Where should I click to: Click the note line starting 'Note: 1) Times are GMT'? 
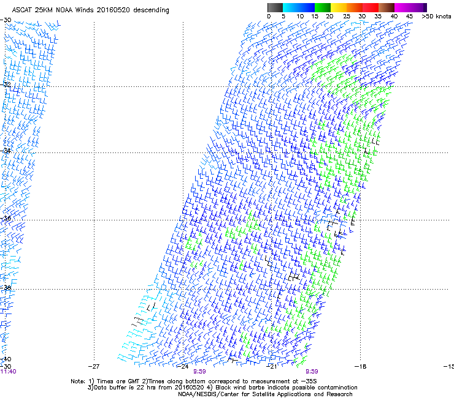[194, 381]
